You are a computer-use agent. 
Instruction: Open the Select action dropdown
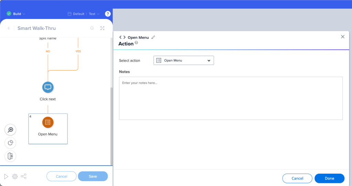(x=183, y=61)
